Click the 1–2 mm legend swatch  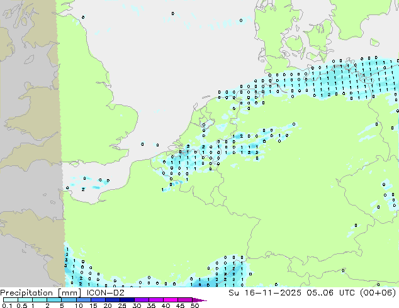[40, 300]
